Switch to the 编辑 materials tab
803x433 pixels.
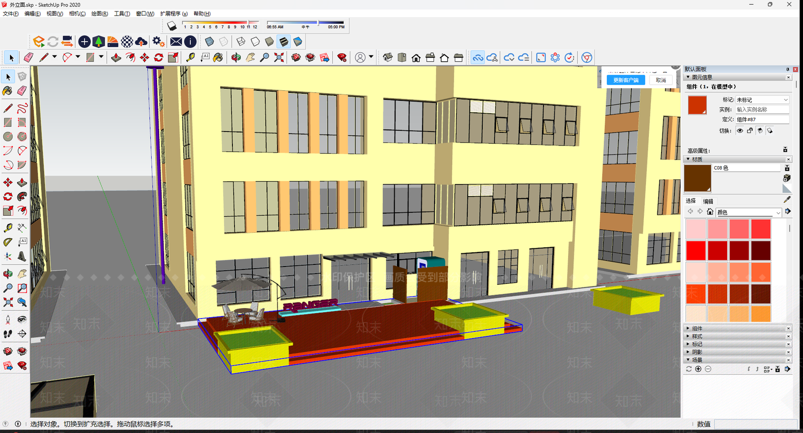point(708,201)
